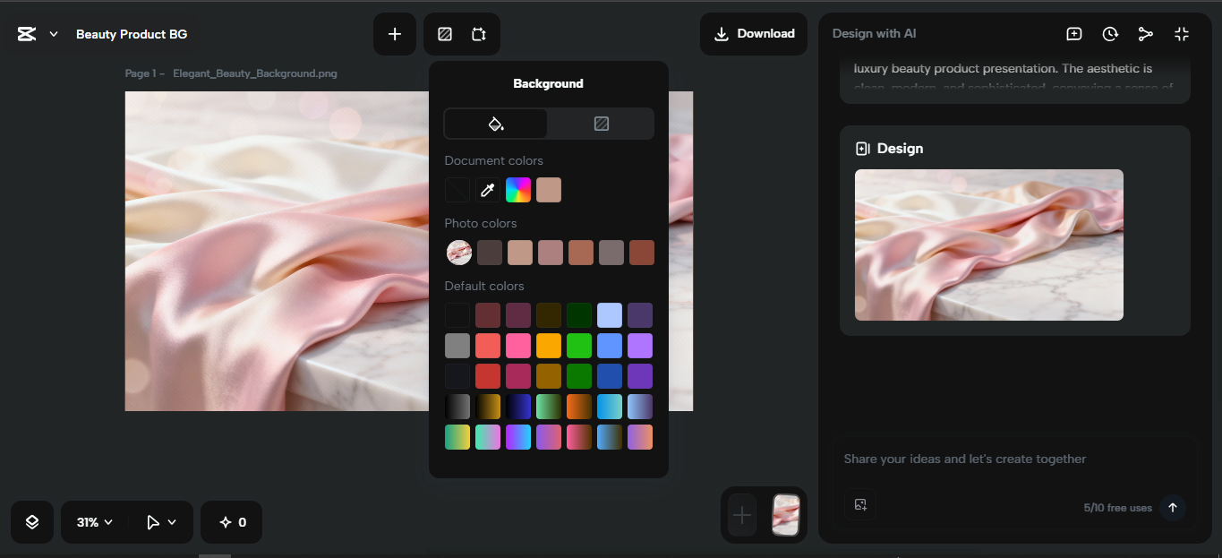Screen dimensions: 1222x558
Task: Open the canvas resize tool
Action: (x=479, y=33)
